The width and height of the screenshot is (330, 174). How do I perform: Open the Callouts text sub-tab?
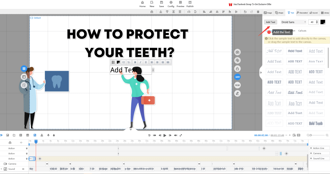[302, 31]
